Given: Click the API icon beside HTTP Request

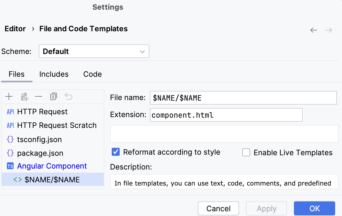Looking at the screenshot, I should 10,112.
